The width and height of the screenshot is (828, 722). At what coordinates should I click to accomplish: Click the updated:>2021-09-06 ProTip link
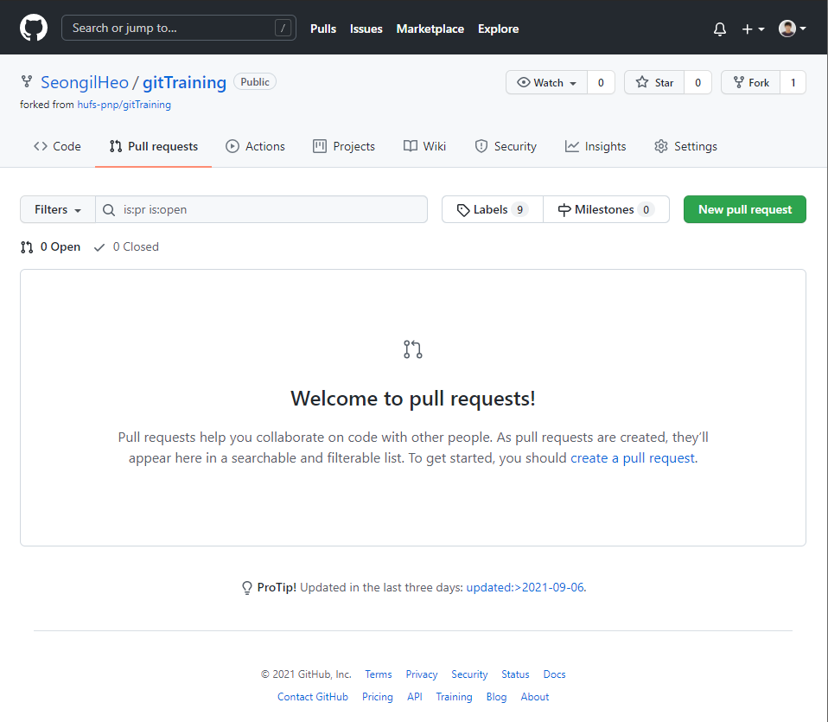tap(525, 587)
